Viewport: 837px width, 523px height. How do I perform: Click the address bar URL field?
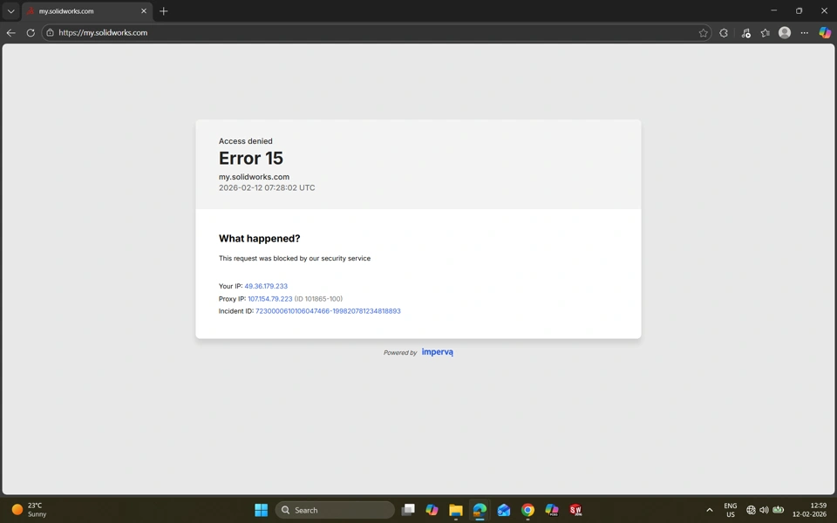(x=376, y=32)
